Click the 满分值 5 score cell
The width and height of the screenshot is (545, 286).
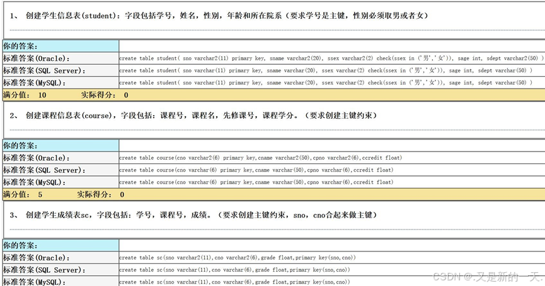(x=23, y=194)
